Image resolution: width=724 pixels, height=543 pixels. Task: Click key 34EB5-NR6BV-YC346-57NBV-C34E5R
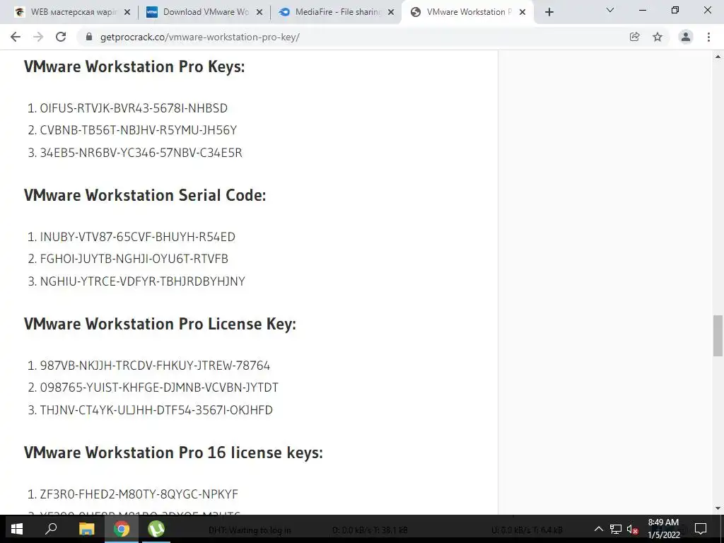[x=141, y=153]
